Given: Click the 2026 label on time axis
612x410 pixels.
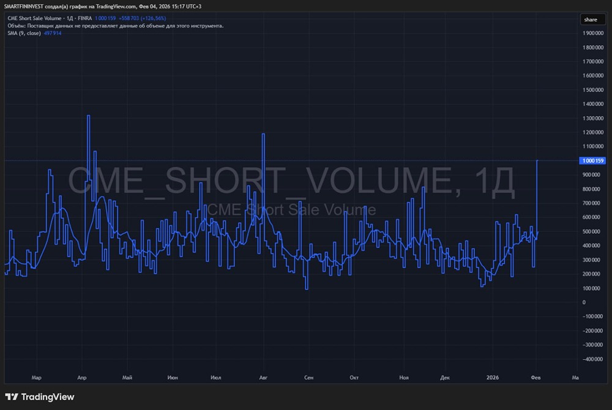Looking at the screenshot, I should pyautogui.click(x=493, y=378).
